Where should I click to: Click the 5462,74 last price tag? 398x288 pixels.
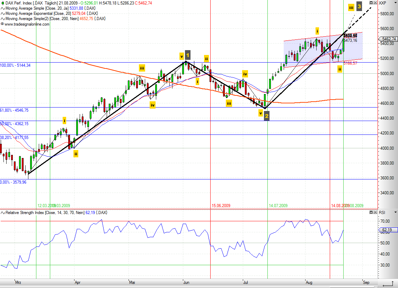tap(388, 39)
